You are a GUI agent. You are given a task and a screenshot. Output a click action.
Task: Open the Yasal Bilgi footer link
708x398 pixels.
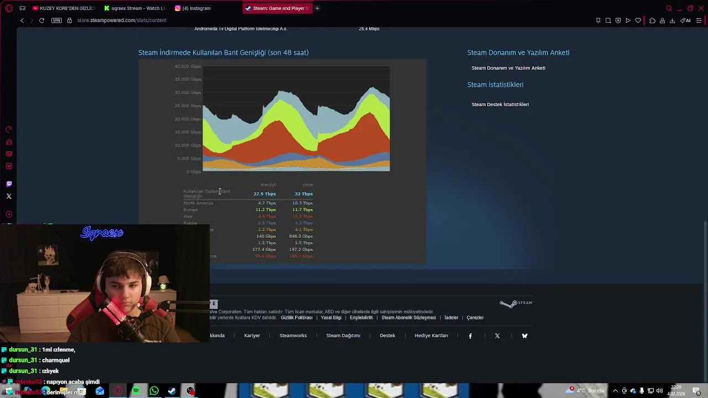tap(331, 318)
